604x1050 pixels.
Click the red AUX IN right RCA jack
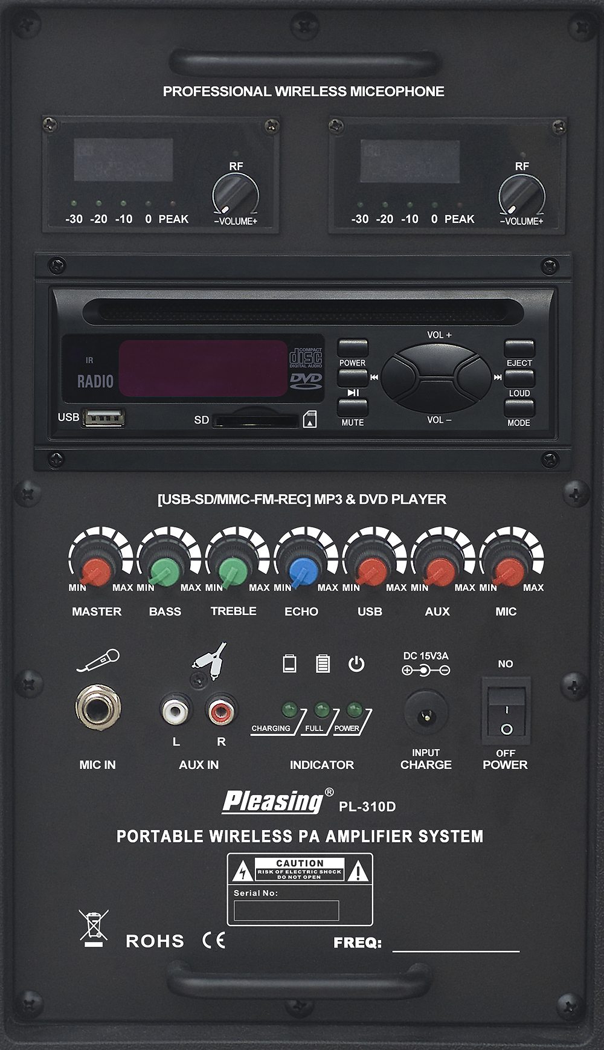(x=221, y=710)
